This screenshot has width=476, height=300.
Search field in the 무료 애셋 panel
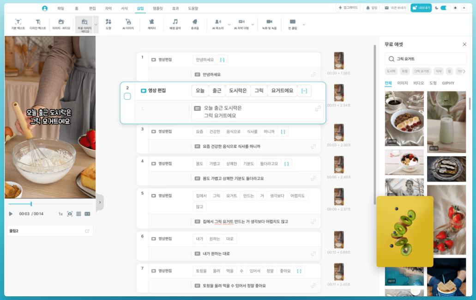tap(425, 59)
